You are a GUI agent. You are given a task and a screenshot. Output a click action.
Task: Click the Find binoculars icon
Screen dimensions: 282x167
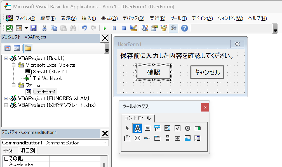click(73, 28)
